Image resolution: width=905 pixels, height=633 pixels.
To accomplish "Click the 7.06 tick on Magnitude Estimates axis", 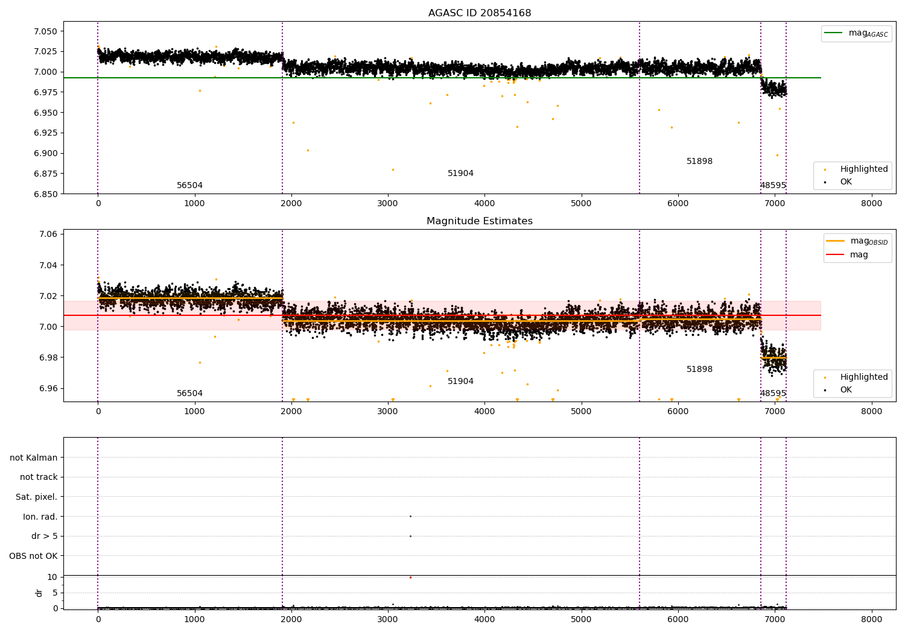I will [48, 235].
